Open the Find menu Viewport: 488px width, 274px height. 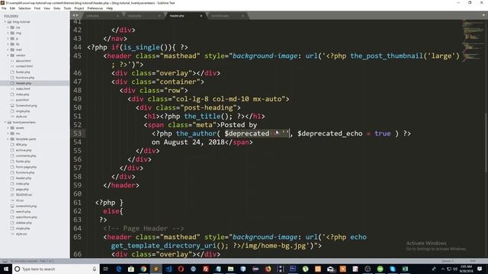(37, 8)
